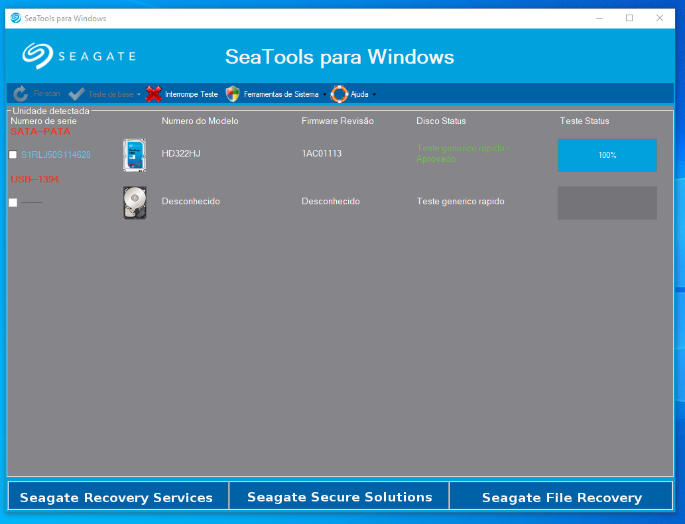Click the shield icon for Ferramentas de Sistema
685x524 pixels.
tap(233, 94)
